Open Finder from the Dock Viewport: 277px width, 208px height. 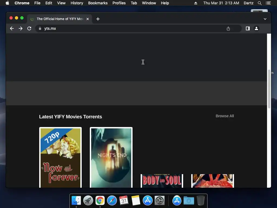click(76, 201)
